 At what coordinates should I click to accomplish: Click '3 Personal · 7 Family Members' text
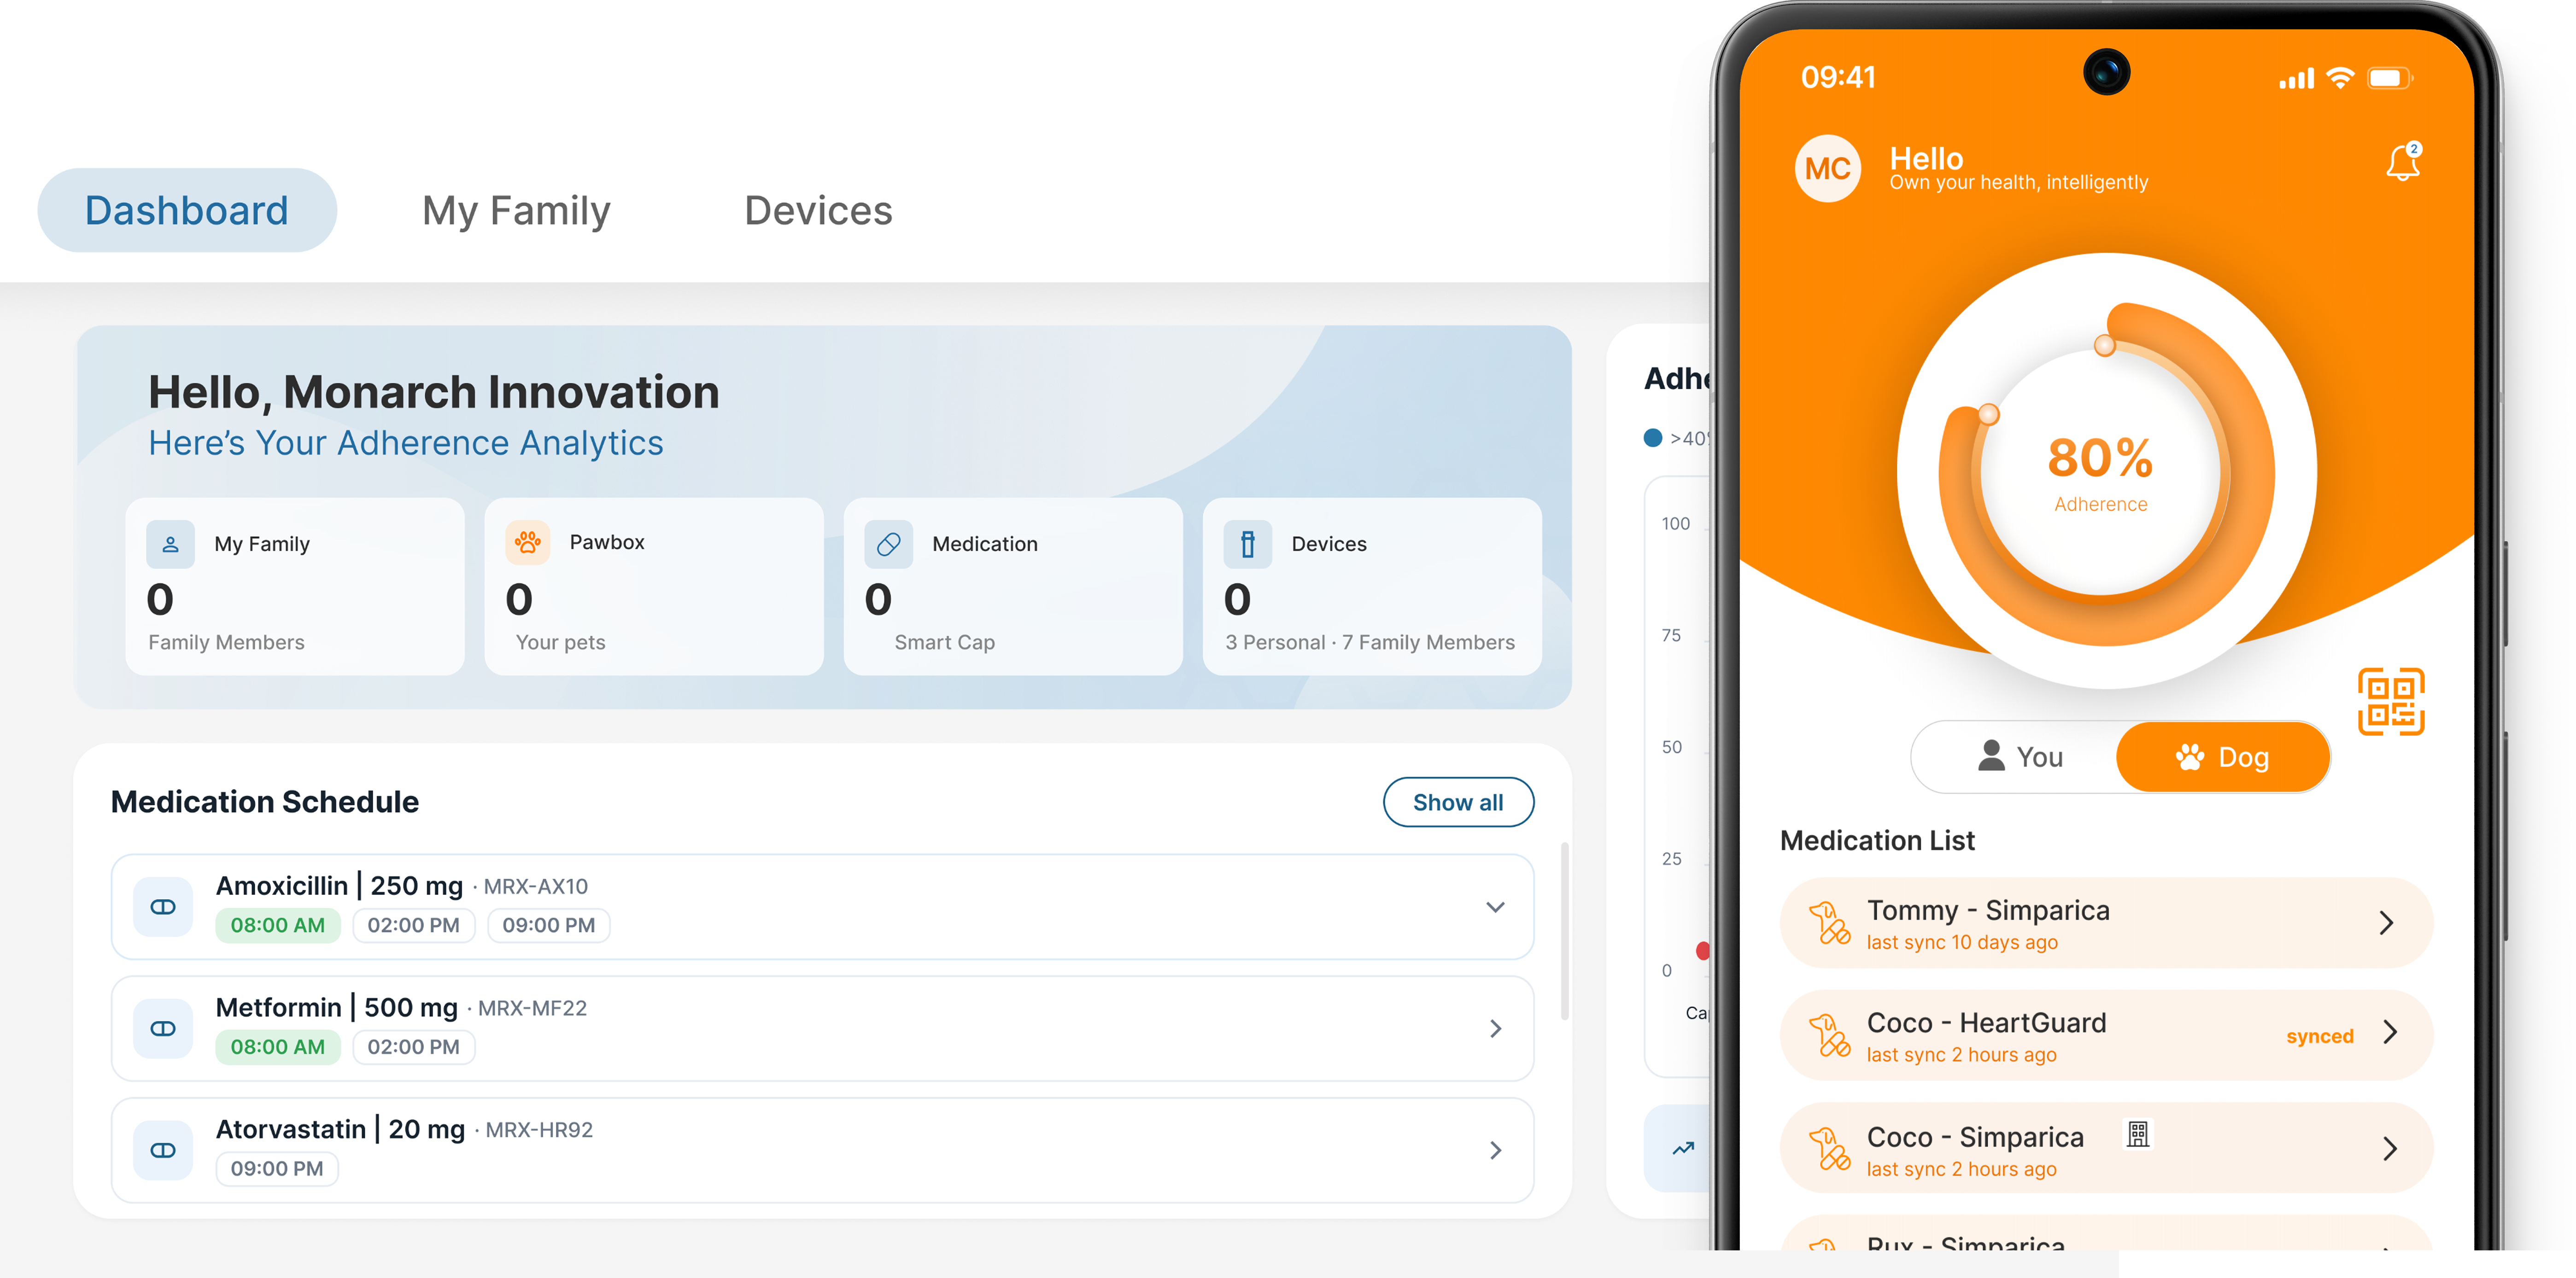point(1370,643)
